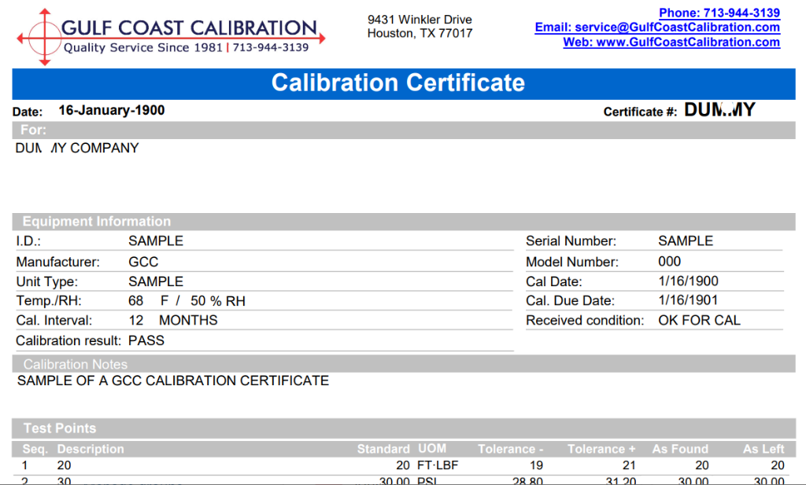Click the 9431 Winkler Drive address line
806x485 pixels.
coord(420,19)
